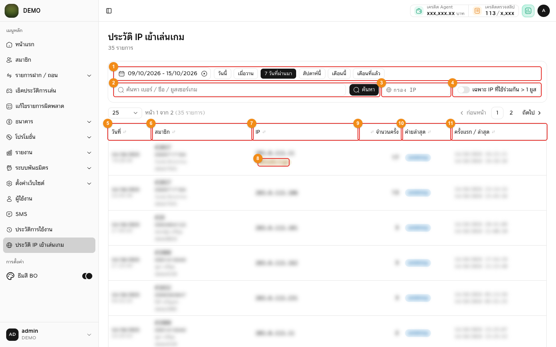
Task: Select the เดือนที่แล้ว date preset
Action: pyautogui.click(x=369, y=74)
